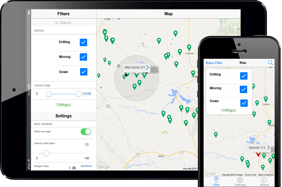Tap the About info icon on phone
Screen dimensions: 282x187
click(x=264, y=182)
